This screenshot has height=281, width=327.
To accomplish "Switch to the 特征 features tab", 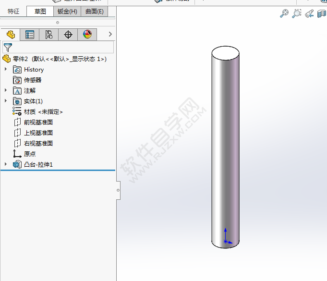I will tap(13, 11).
